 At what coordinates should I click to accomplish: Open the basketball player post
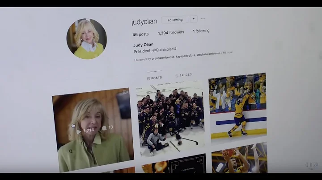pos(239,158)
